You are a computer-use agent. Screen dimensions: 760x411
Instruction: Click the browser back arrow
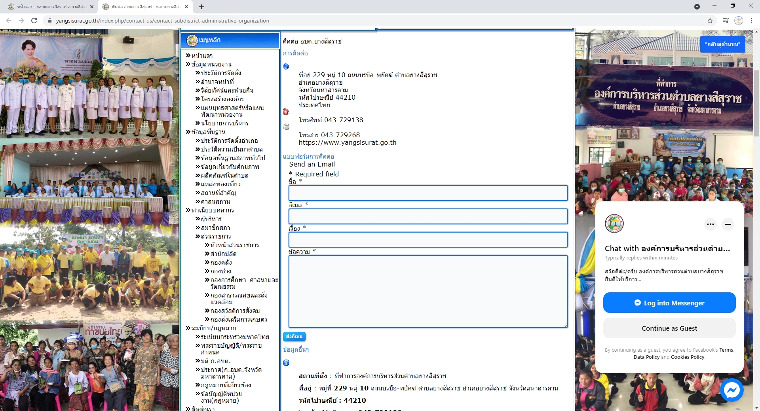(x=9, y=21)
